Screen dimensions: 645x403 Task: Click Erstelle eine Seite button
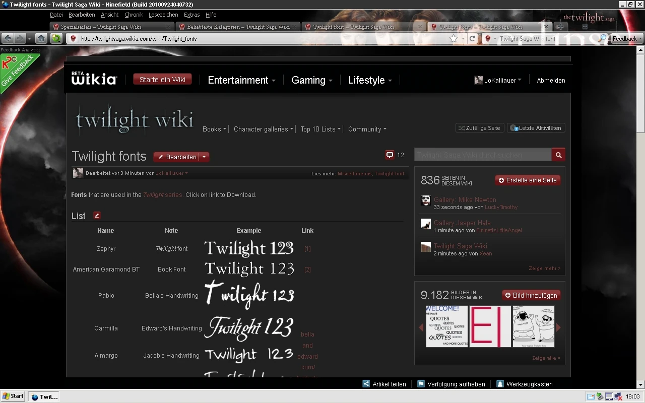tap(528, 180)
